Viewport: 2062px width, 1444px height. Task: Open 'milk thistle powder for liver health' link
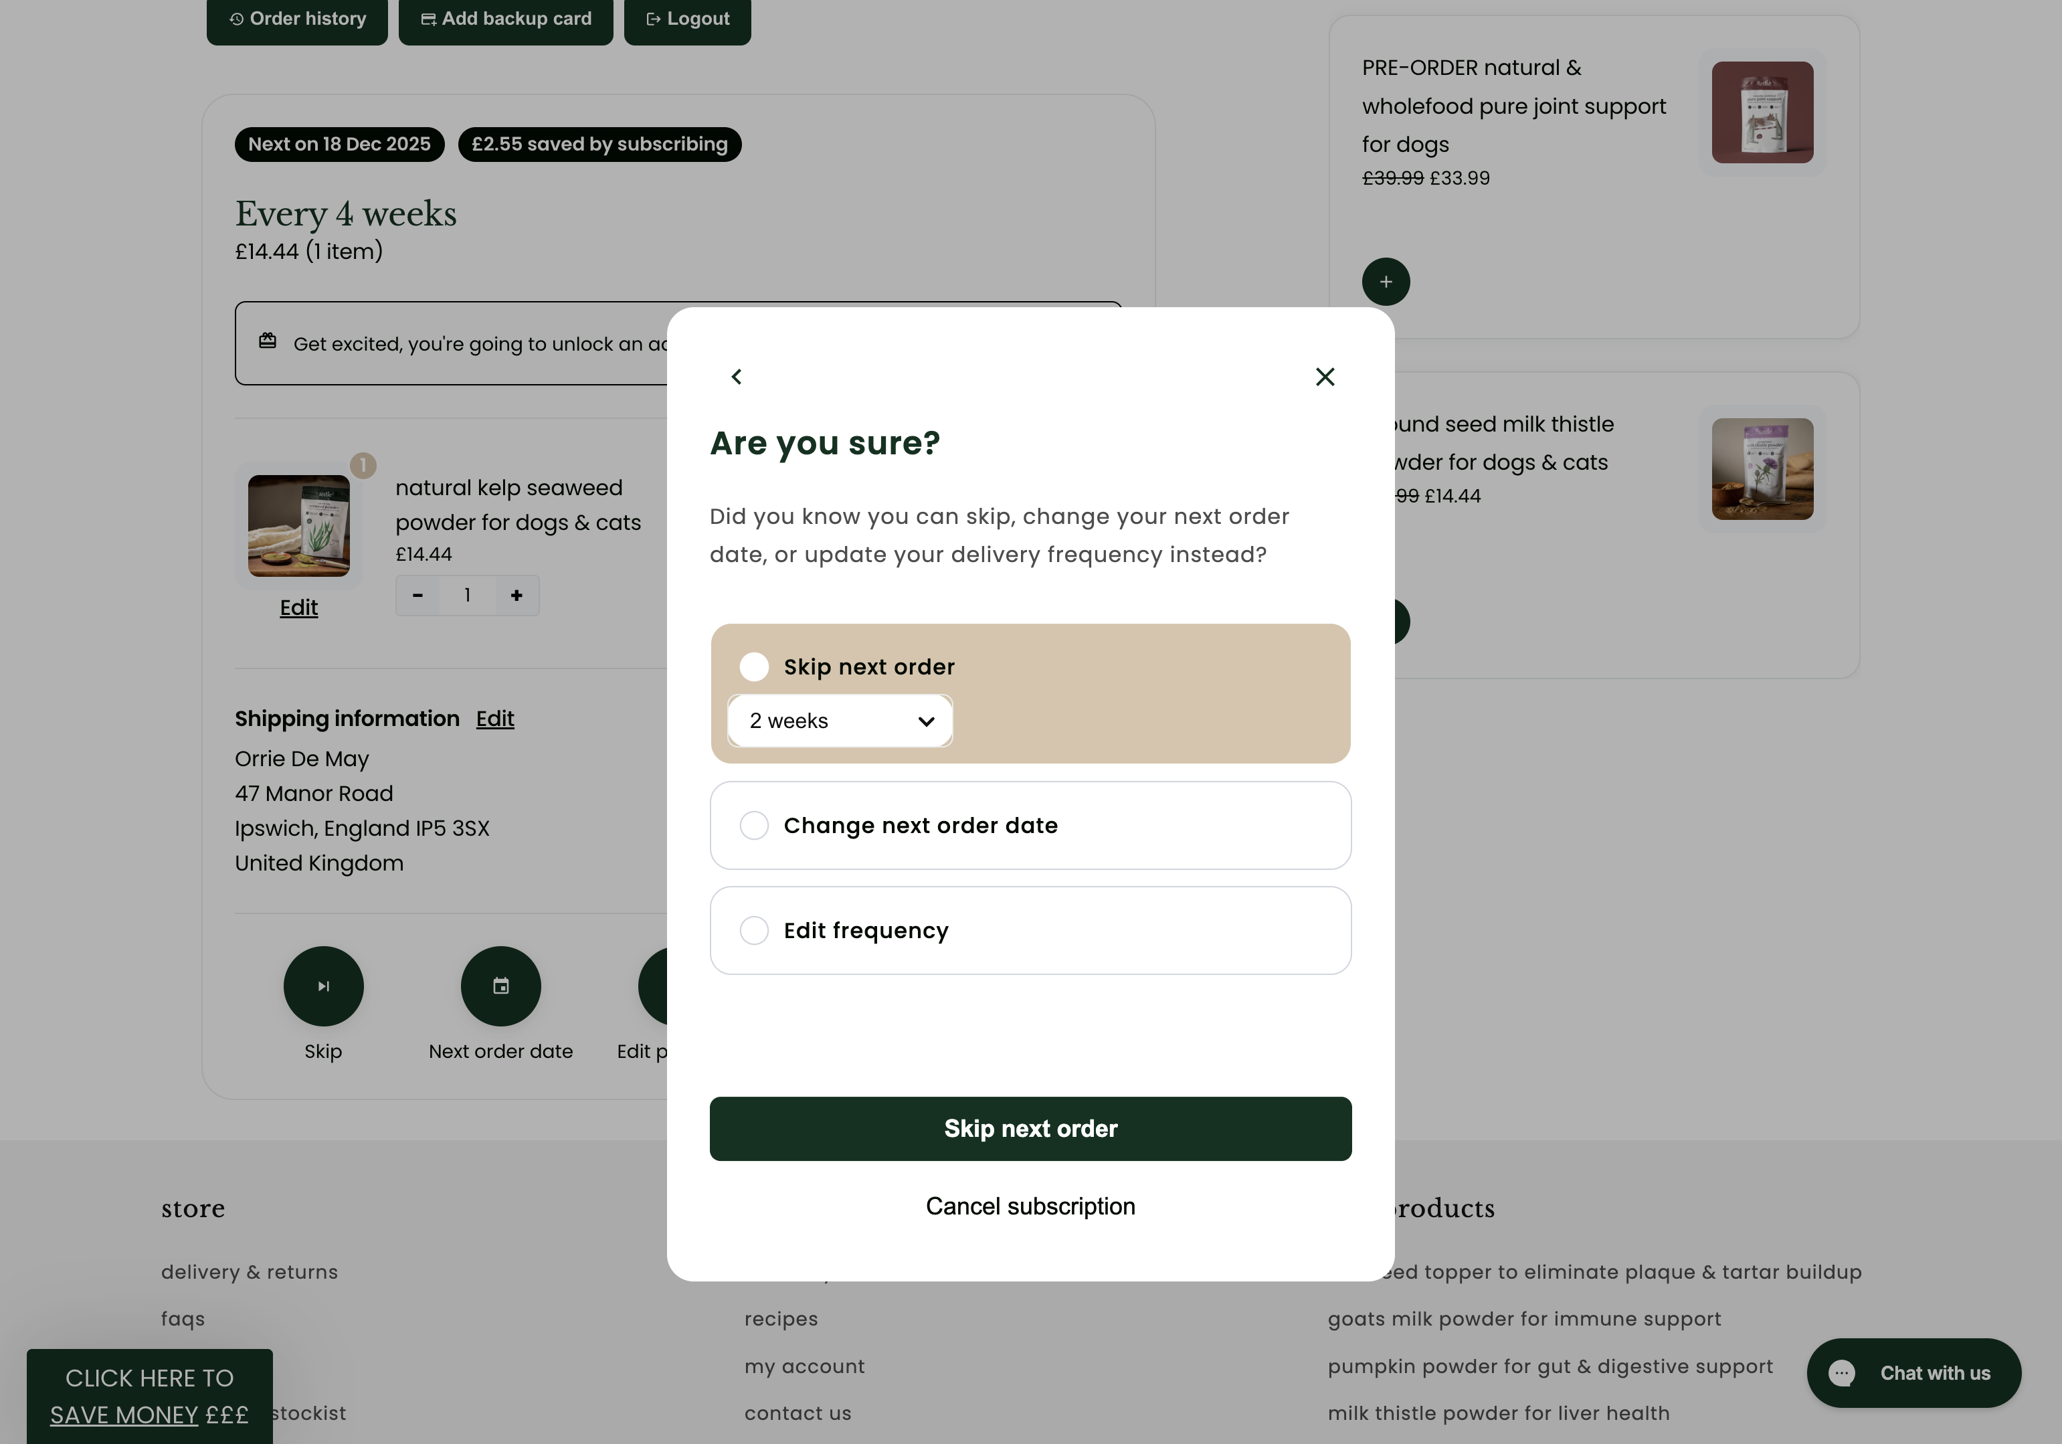1498,1413
